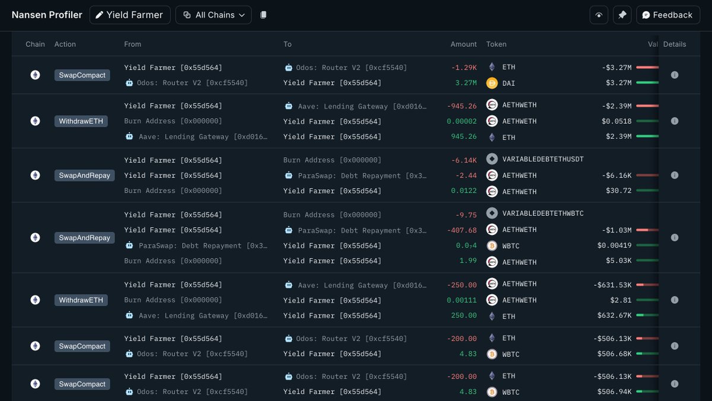Select the $5.03K value

(619, 262)
